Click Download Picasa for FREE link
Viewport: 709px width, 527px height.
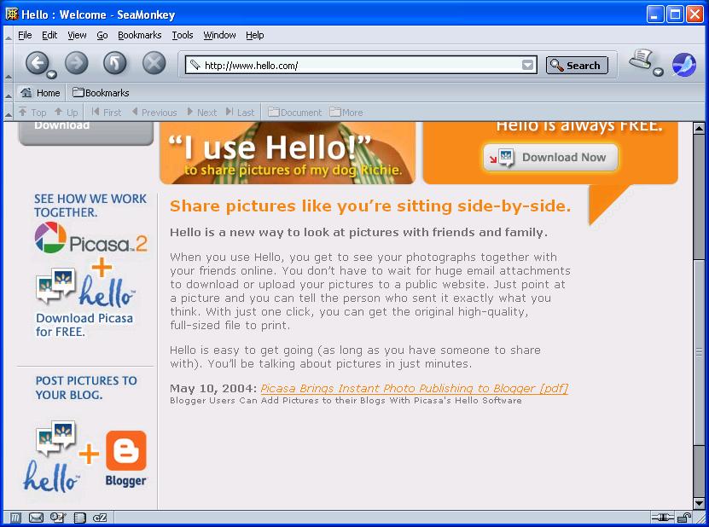84,325
